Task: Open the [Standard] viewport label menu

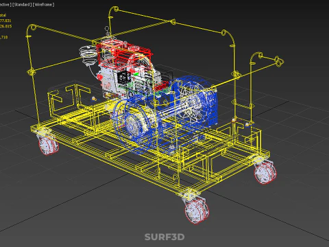Action: pos(22,4)
